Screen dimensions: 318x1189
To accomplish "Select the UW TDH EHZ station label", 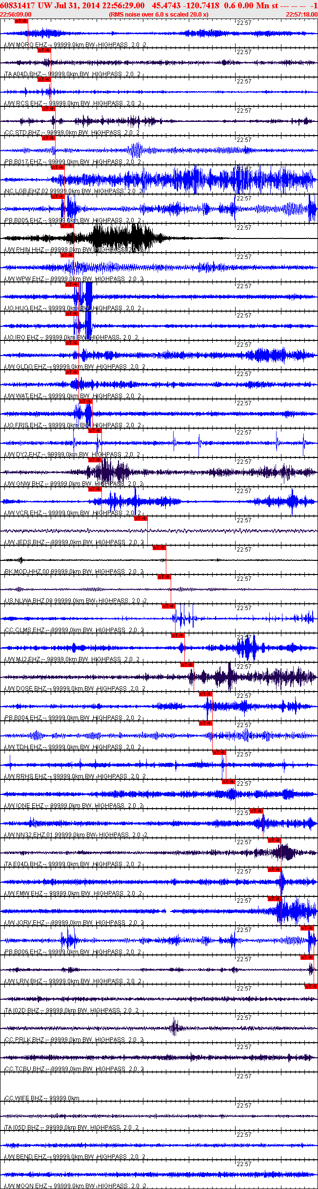I will [23, 747].
